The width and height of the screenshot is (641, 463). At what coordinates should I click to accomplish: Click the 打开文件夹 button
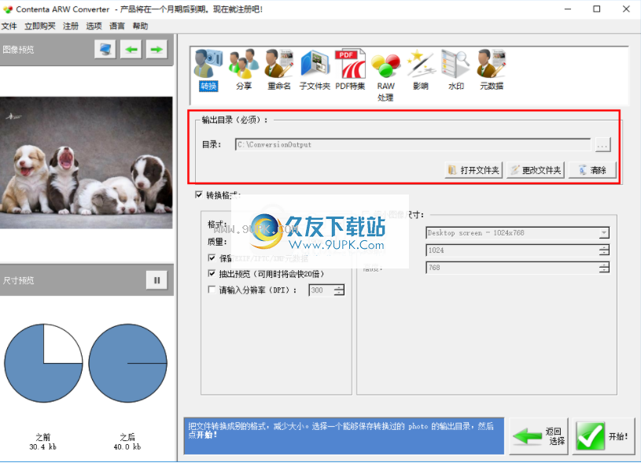pyautogui.click(x=473, y=170)
